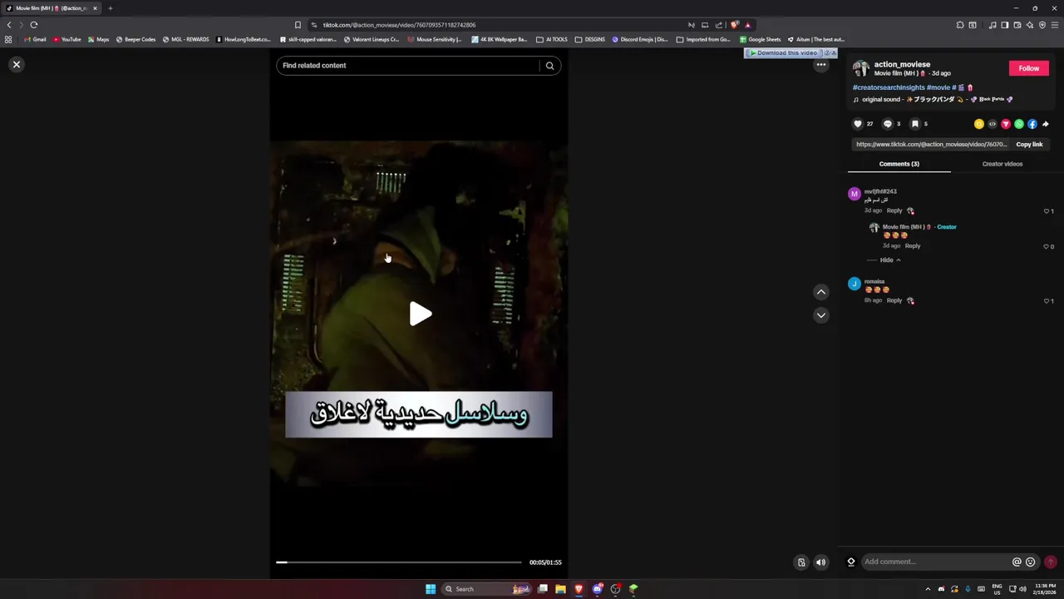Click the embed code icon

tap(993, 124)
